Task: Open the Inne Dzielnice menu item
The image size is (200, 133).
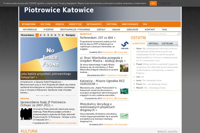Action: pos(130,24)
